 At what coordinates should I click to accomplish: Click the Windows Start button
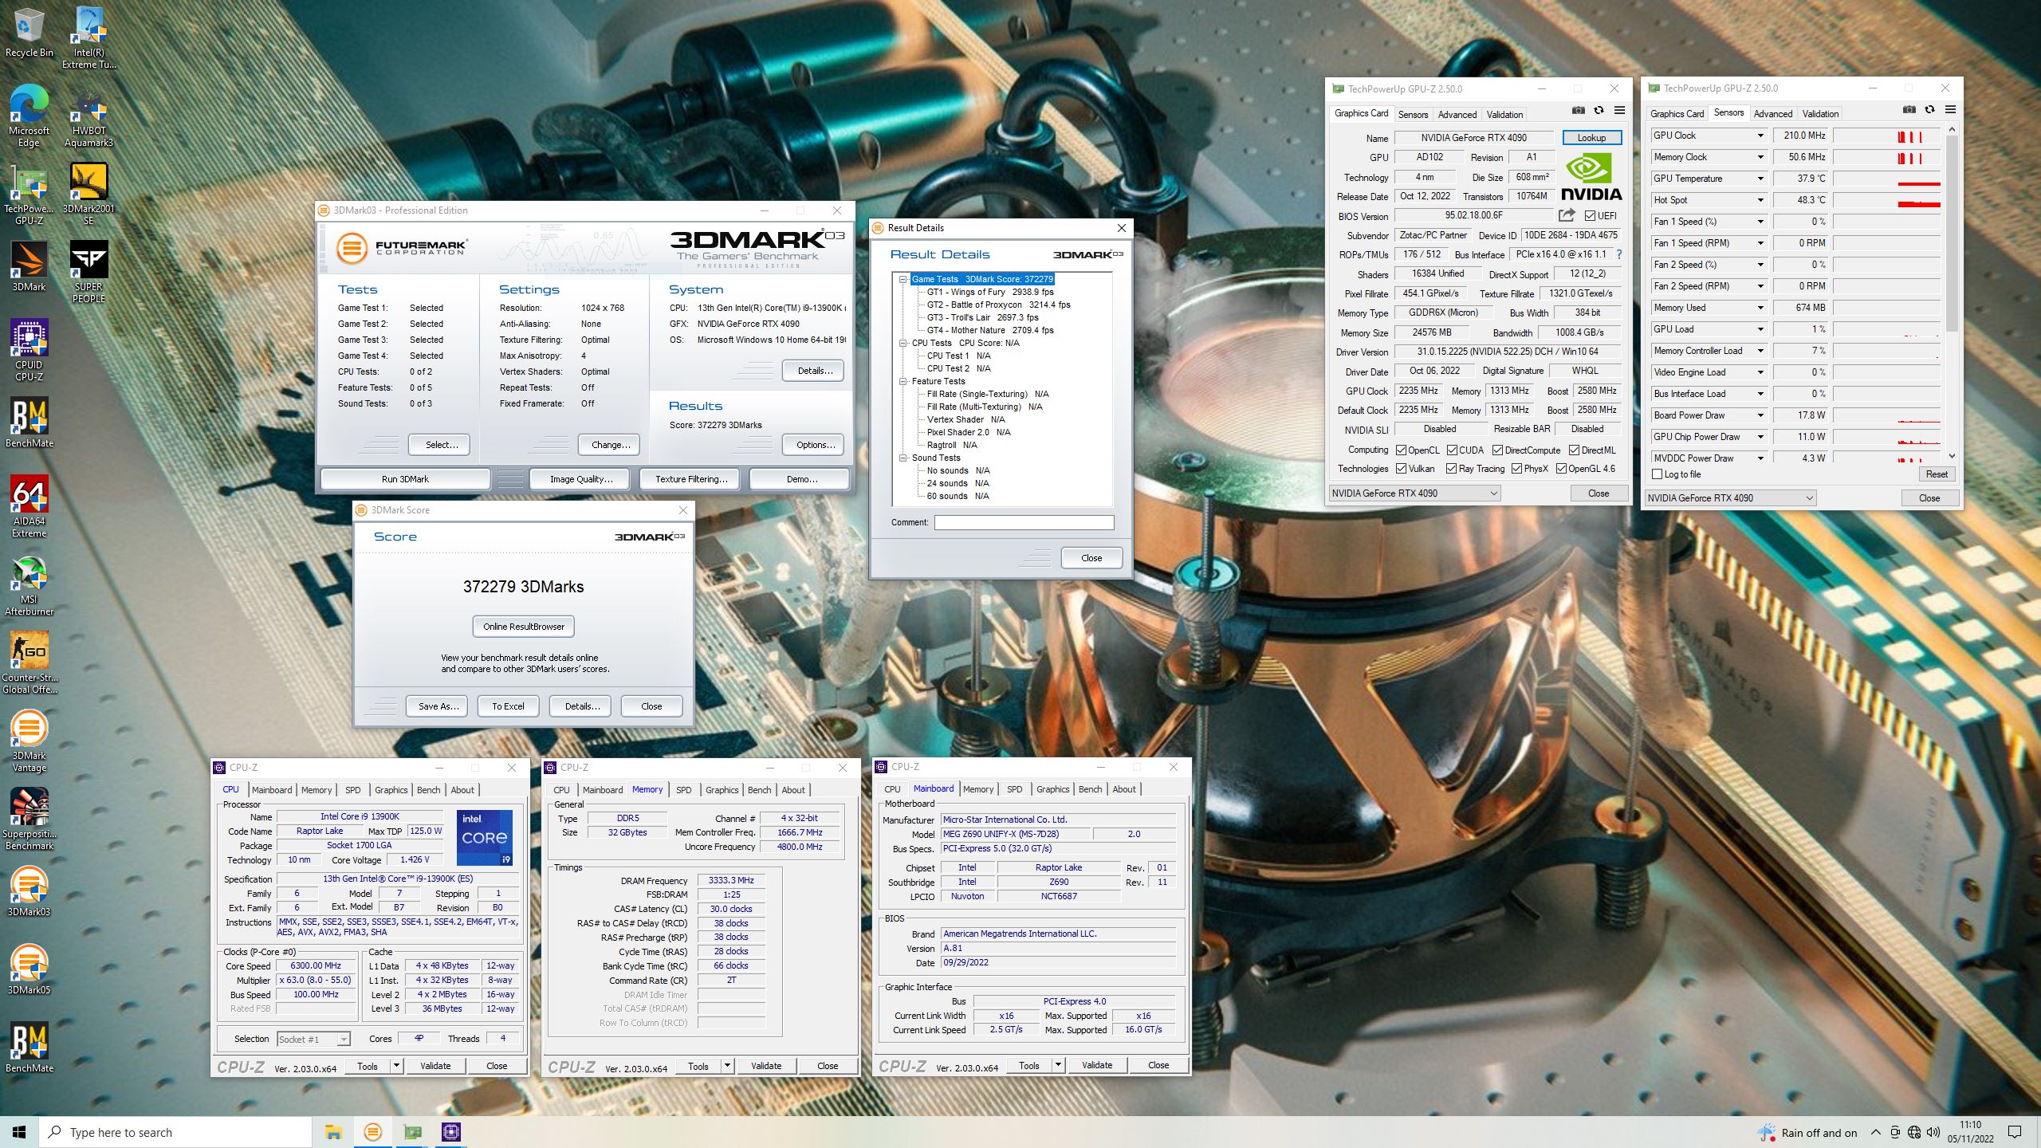coord(19,1132)
